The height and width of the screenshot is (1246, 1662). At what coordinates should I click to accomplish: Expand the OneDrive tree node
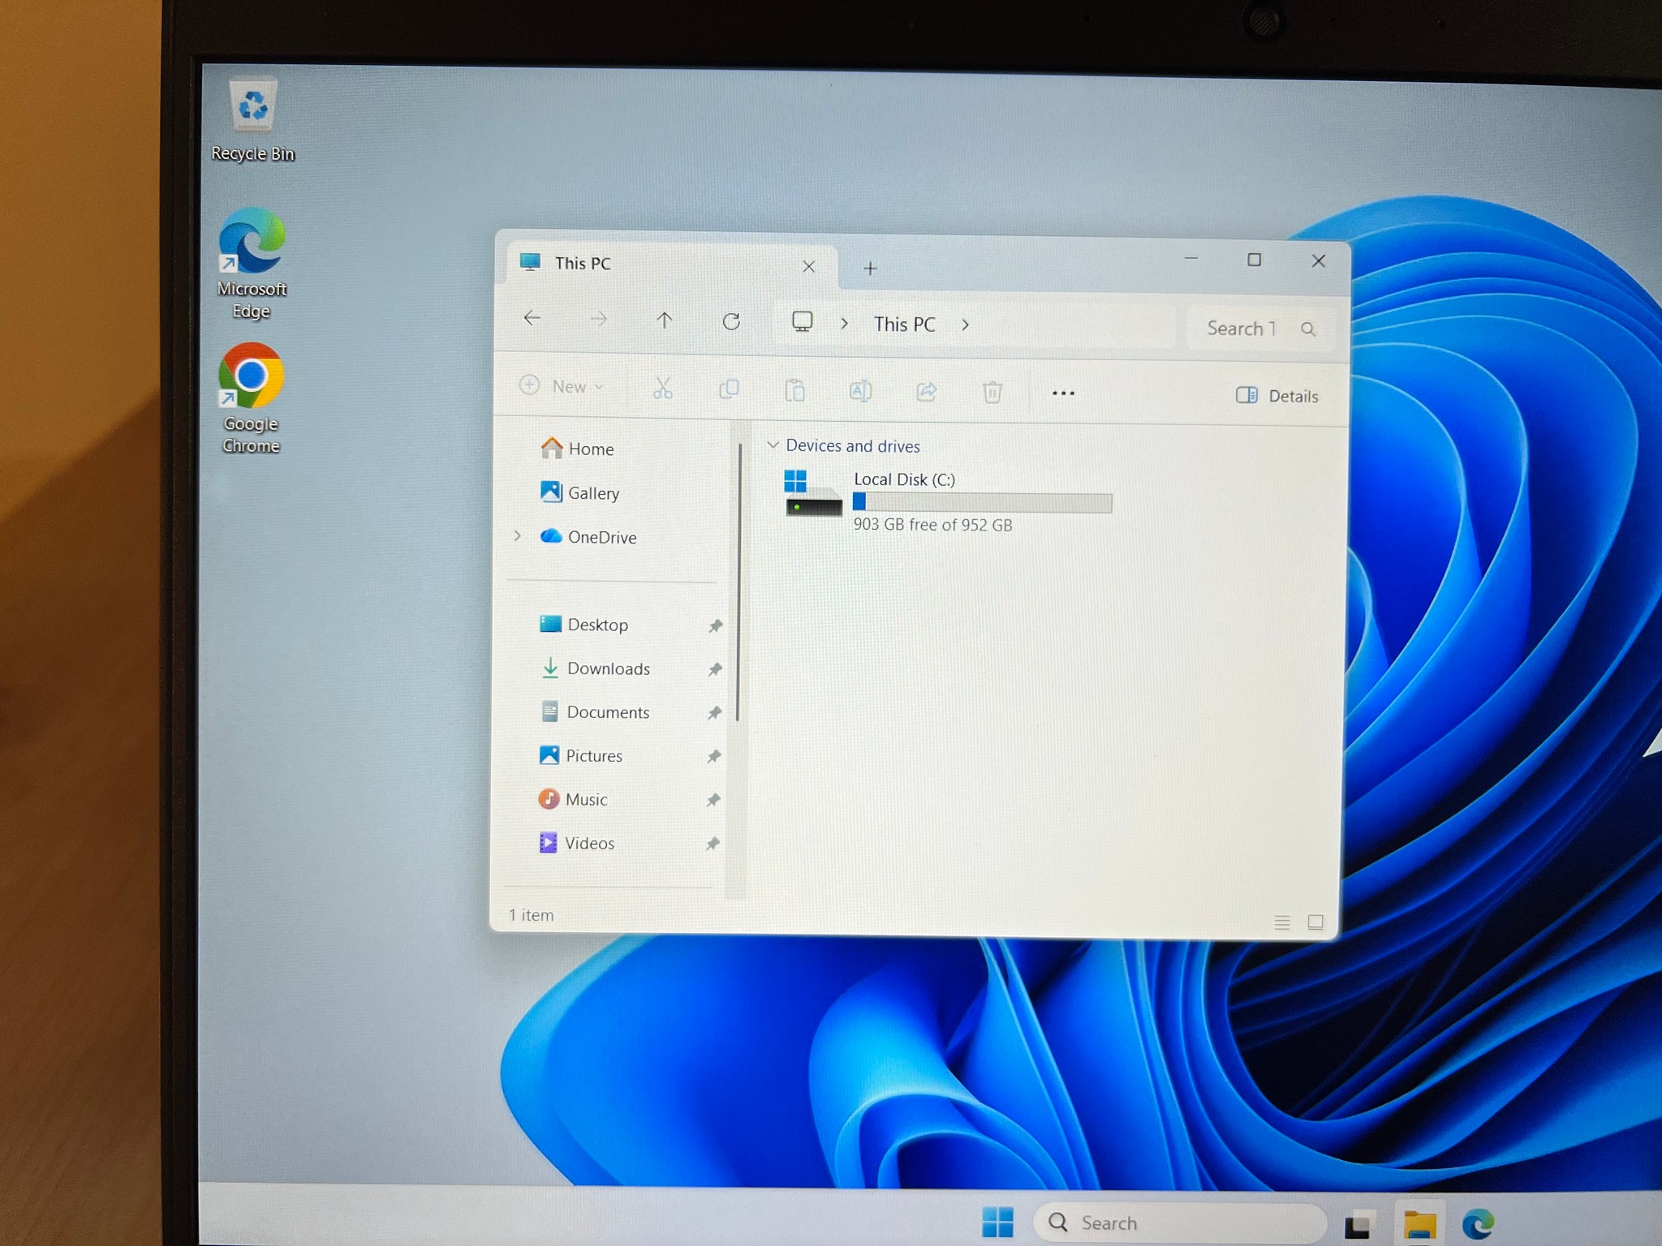[x=517, y=536]
